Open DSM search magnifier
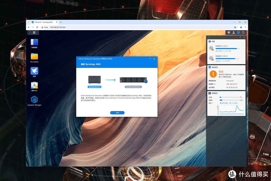Viewport: 271px width, 181px height. (x=243, y=32)
